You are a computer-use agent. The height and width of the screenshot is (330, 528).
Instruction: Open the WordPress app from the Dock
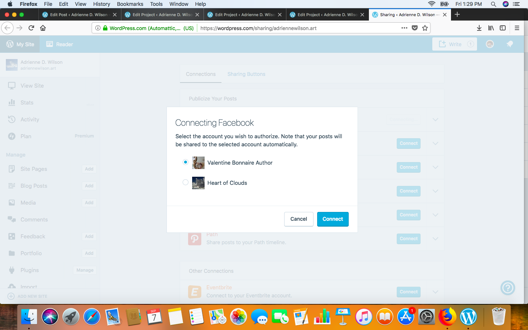[x=468, y=316]
